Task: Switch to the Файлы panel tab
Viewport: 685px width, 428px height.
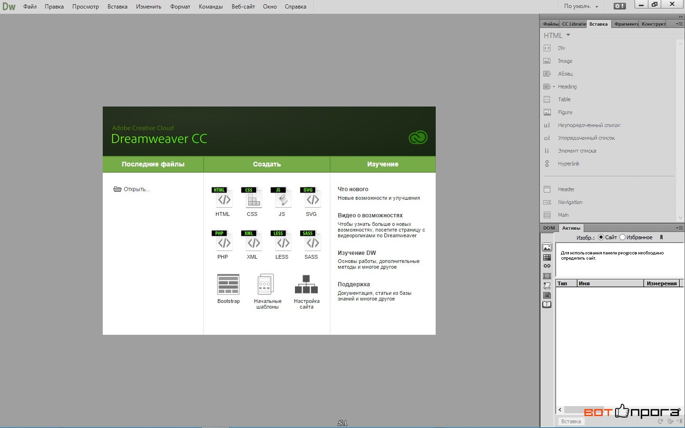Action: coord(550,24)
